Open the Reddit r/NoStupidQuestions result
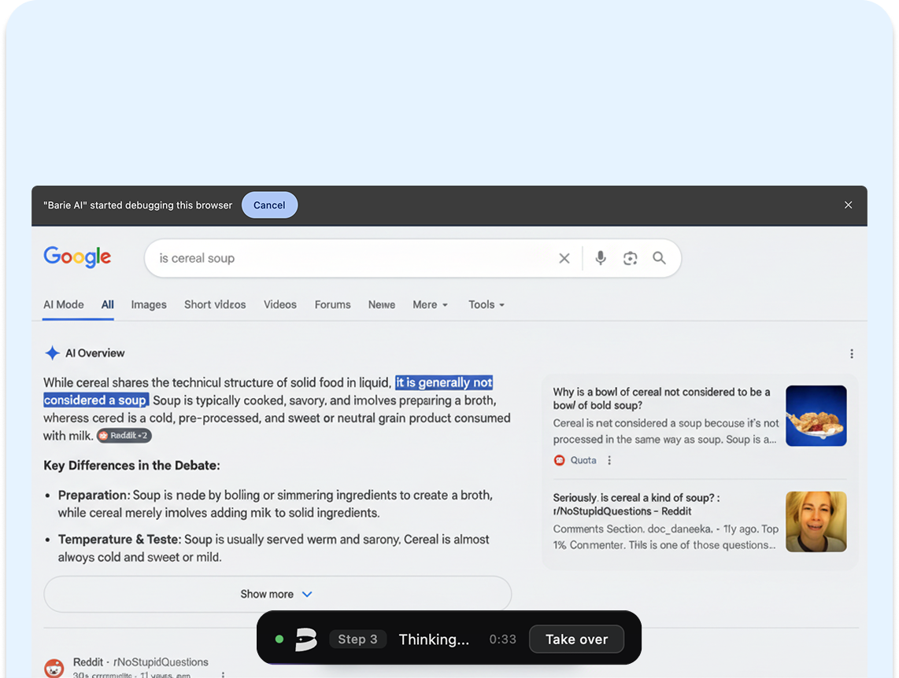899x678 pixels. [140, 662]
